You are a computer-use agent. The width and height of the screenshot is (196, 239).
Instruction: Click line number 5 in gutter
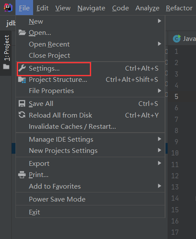point(176,96)
